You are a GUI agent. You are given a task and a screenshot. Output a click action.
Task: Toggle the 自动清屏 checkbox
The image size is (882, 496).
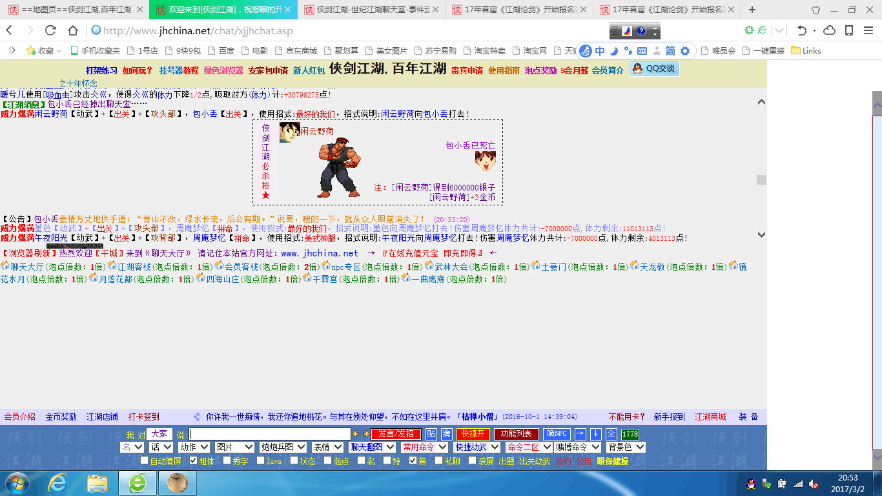(x=145, y=460)
